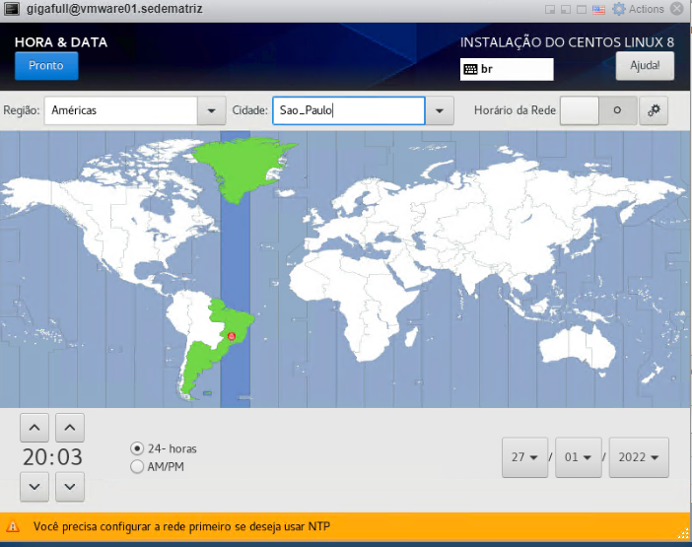Click the Pronto done button
The height and width of the screenshot is (547, 692).
(x=46, y=66)
